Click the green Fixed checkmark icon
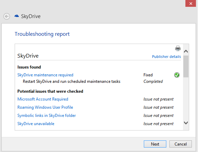The height and width of the screenshot is (152, 198). coord(177,75)
